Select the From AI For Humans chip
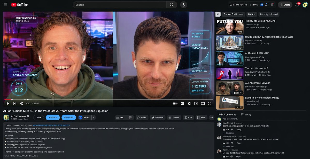The width and height of the screenshot is (310, 159). click(234, 14)
